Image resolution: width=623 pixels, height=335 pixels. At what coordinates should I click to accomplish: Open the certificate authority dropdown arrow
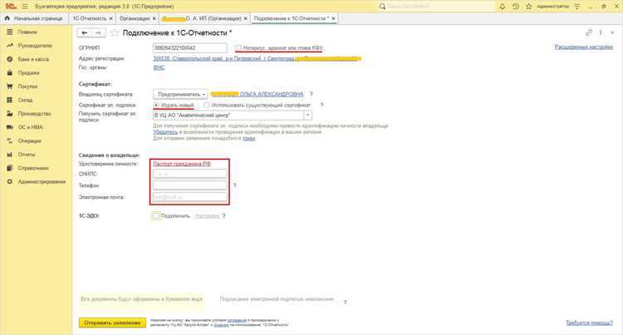coord(308,116)
